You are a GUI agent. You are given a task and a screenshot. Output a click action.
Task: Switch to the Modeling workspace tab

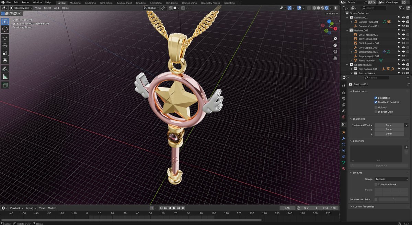click(75, 3)
